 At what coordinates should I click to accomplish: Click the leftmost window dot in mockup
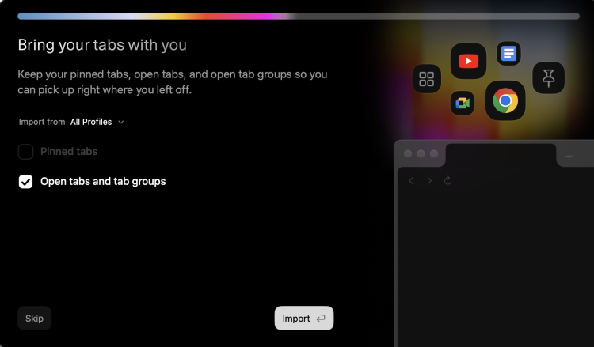click(x=409, y=153)
